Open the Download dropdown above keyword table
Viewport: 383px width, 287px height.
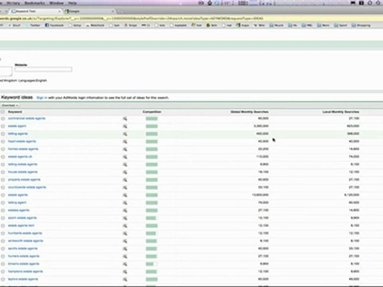pos(10,105)
